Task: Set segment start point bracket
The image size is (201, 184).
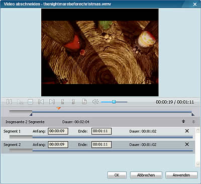Action: 62,102
